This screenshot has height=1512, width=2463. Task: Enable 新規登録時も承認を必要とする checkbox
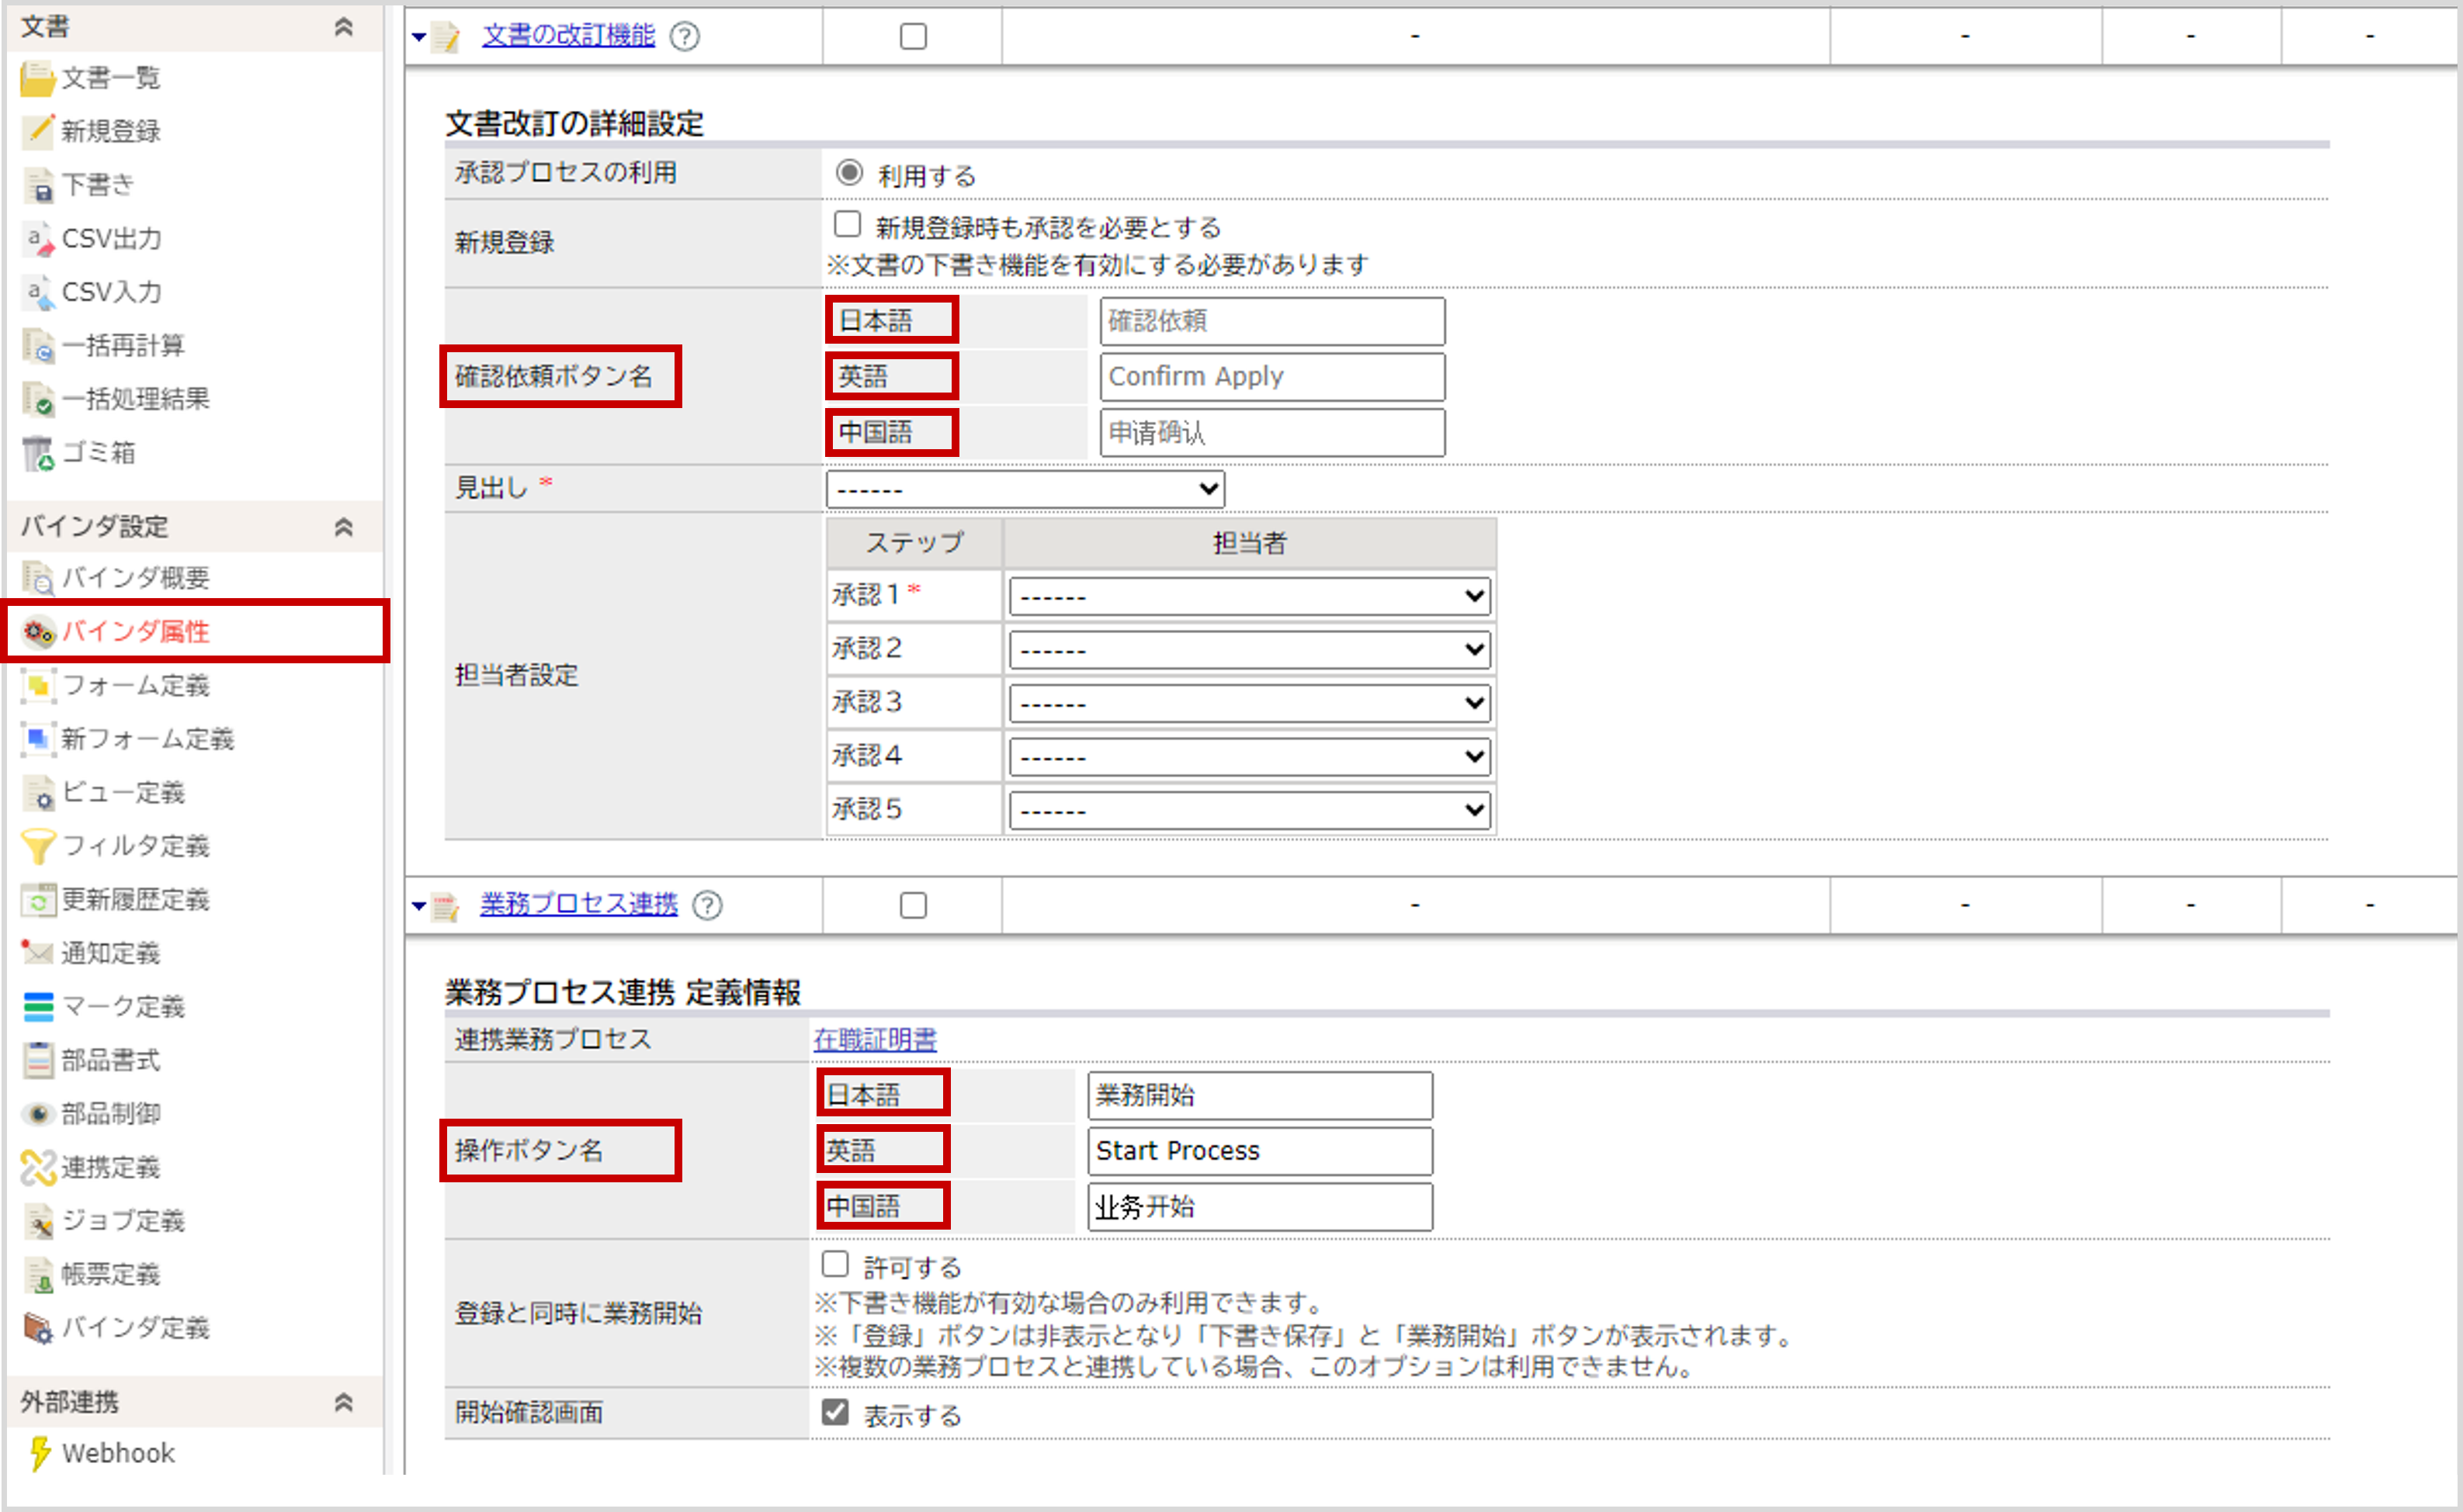tap(848, 225)
